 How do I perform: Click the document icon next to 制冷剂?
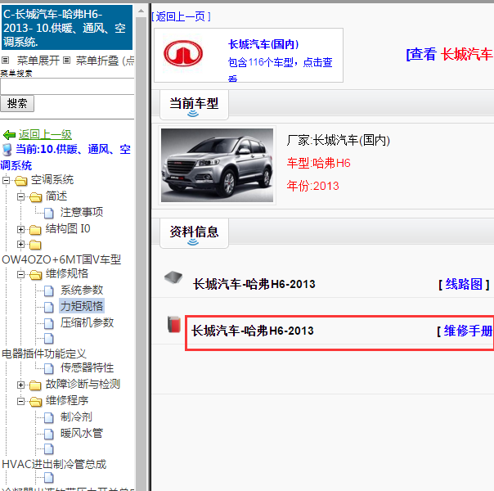[x=49, y=417]
